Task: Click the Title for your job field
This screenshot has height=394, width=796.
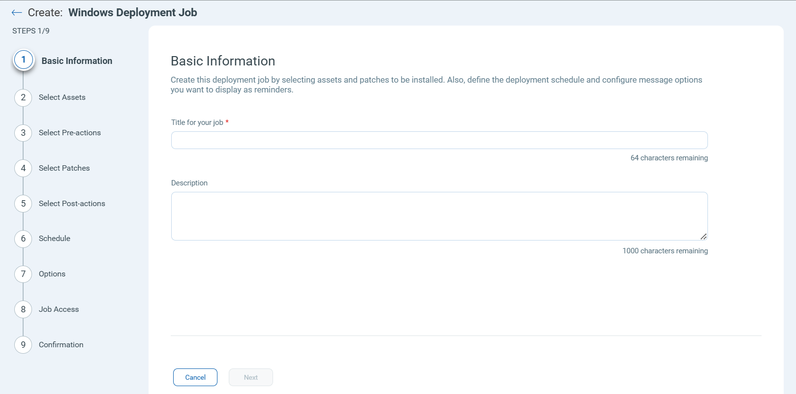Action: (439, 140)
